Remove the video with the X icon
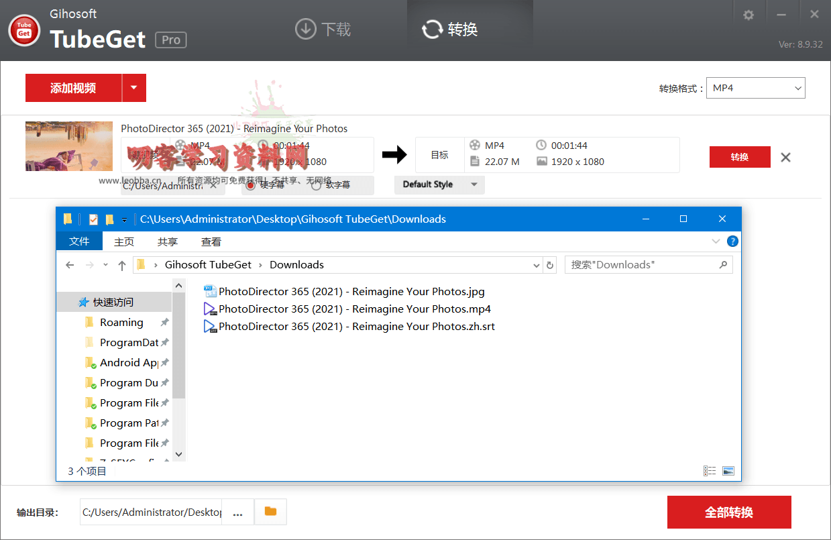831x540 pixels. [785, 158]
